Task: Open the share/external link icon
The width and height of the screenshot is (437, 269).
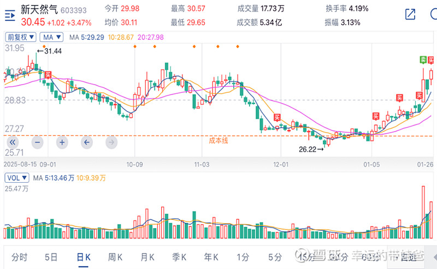Action: click(x=410, y=15)
